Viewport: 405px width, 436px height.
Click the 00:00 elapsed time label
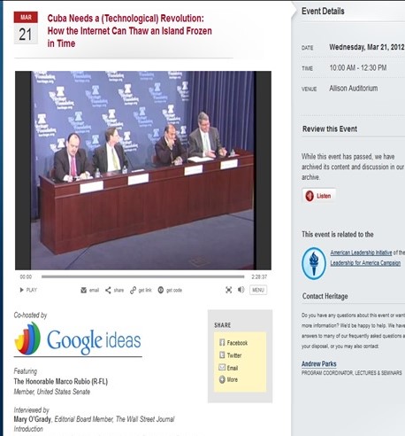26,276
